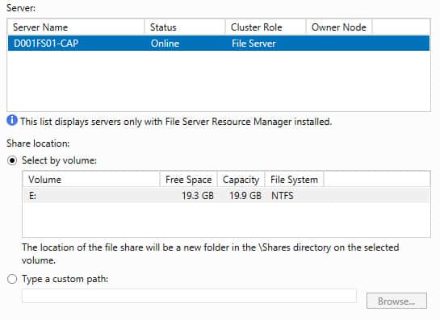Click the NTFS file system cell
440x320 pixels.
coord(282,196)
